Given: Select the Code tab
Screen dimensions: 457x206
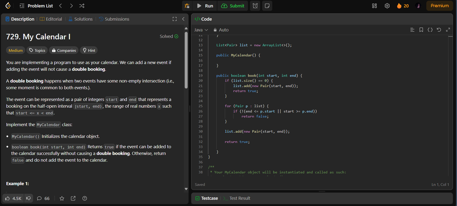Looking at the screenshot, I should (203, 19).
